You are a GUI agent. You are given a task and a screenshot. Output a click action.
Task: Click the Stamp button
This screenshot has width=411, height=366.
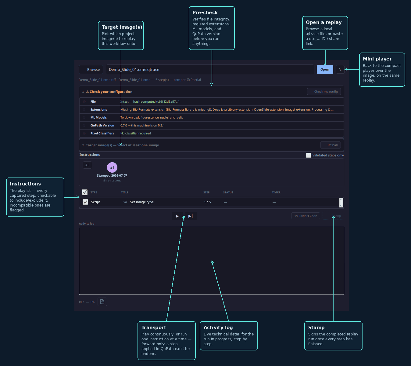pyautogui.click(x=334, y=216)
